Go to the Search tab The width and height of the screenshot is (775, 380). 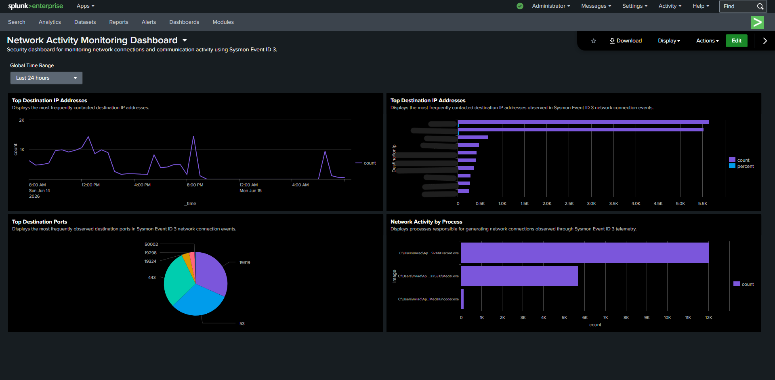coord(17,22)
